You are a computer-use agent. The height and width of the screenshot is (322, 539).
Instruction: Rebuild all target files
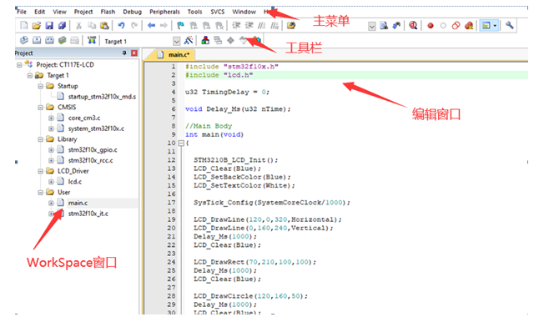tap(49, 41)
